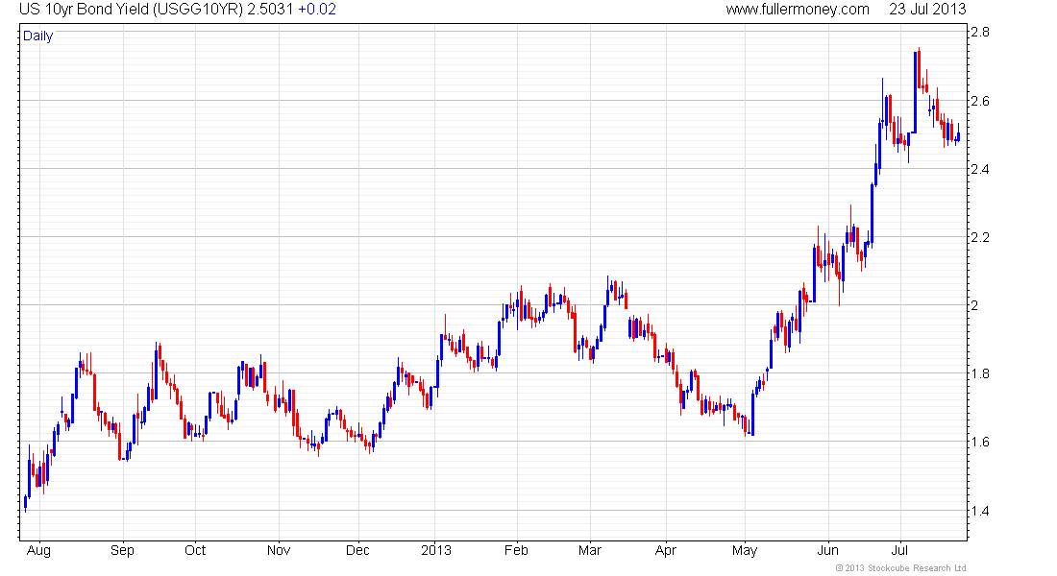Click the 'Daily' interval label
Viewport: 1057px width, 576px height.
[37, 36]
